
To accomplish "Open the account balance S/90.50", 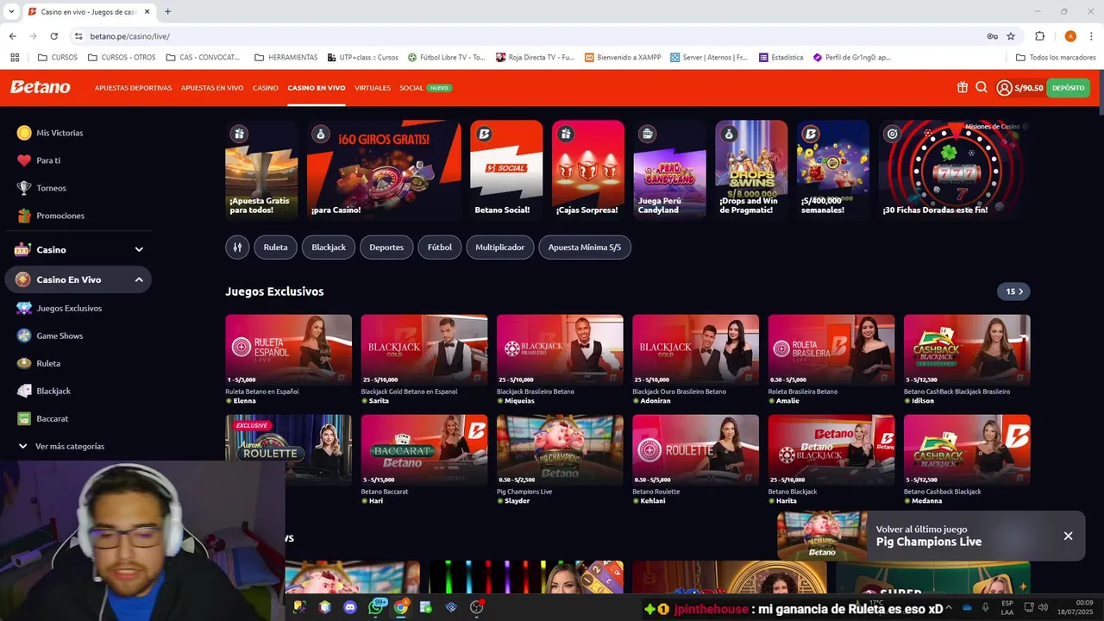I will (1029, 88).
